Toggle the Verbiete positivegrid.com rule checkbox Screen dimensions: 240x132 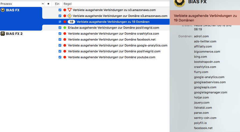(x=60, y=51)
